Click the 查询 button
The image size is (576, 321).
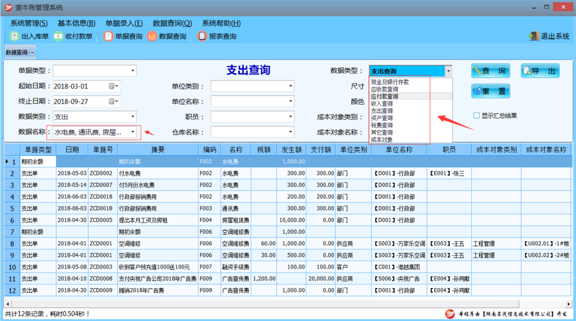click(x=491, y=71)
